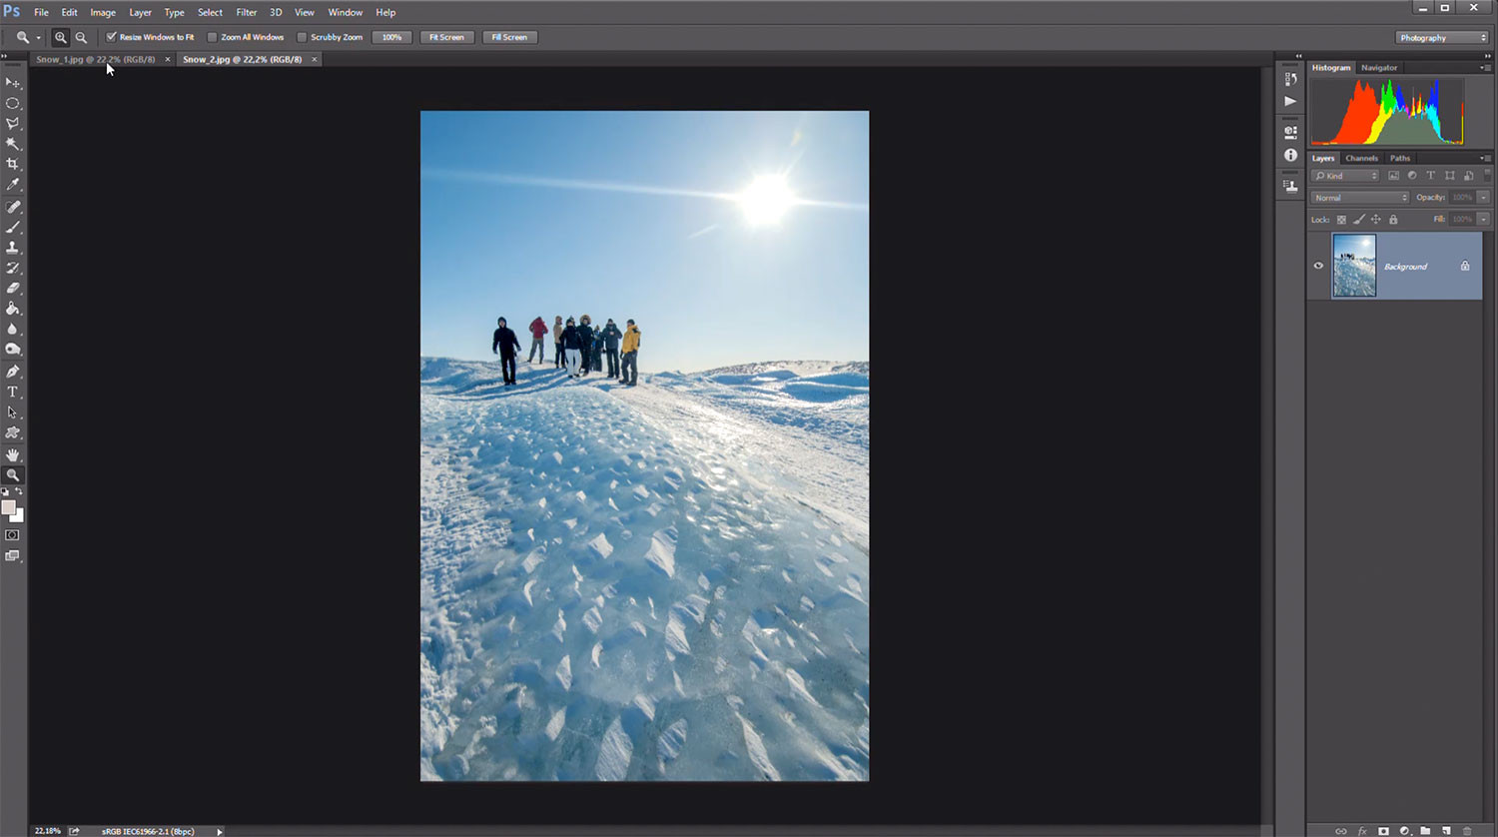
Task: Open the Photography workspace dropdown
Action: click(1441, 38)
